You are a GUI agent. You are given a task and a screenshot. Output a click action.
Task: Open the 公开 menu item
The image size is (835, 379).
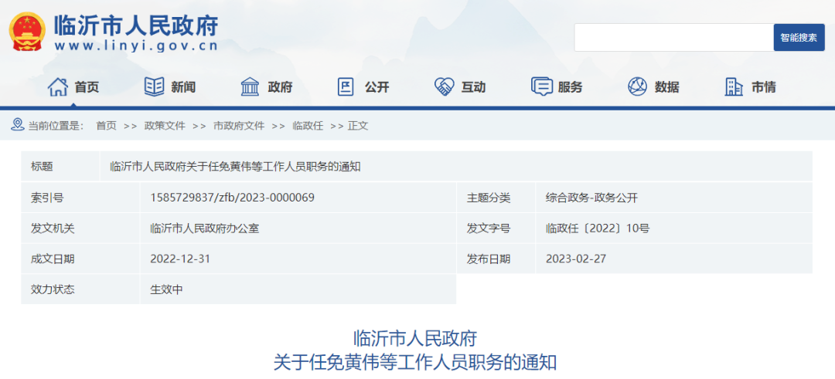tap(377, 87)
